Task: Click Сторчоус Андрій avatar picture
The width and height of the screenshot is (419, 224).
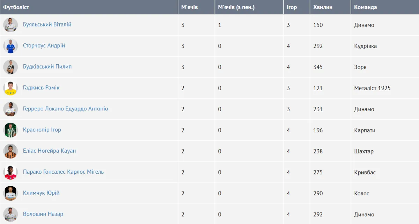Action: pos(10,46)
